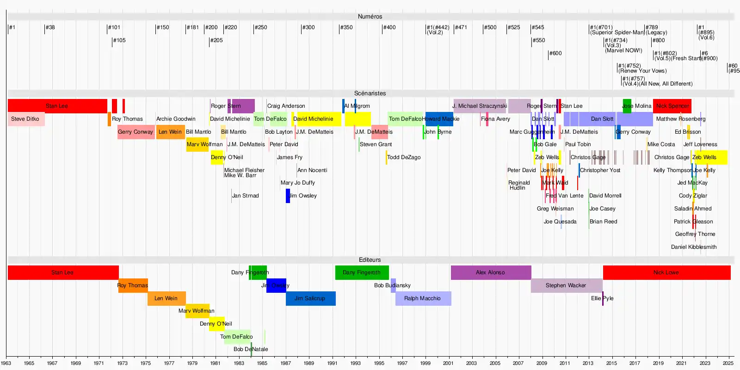
Task: Select the lavender Ralph Macchio bar
Action: pyautogui.click(x=423, y=298)
